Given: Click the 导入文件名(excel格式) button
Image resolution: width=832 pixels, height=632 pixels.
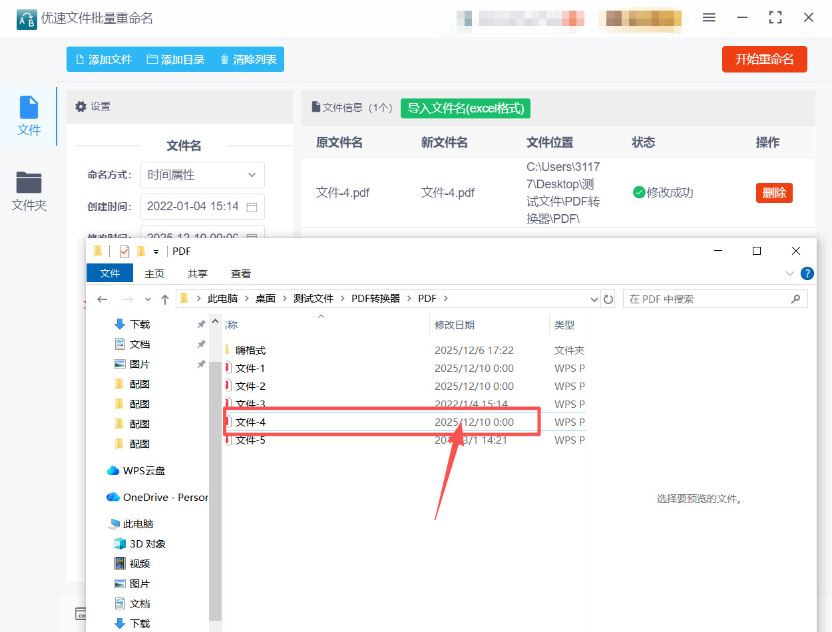Looking at the screenshot, I should point(465,108).
